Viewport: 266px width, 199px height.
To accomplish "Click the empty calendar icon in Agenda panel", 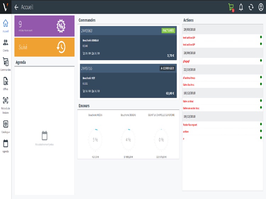I will tap(44, 136).
